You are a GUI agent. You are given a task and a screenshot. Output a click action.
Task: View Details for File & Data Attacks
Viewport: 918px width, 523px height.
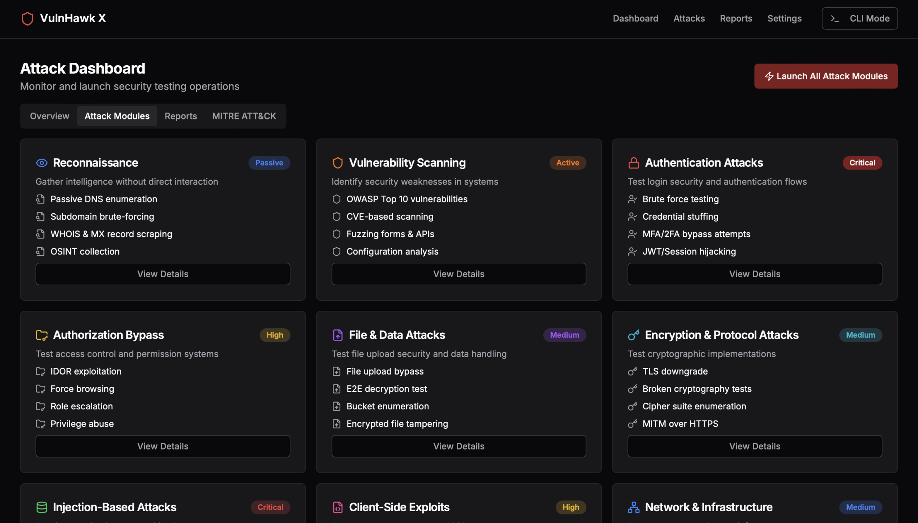[458, 447]
